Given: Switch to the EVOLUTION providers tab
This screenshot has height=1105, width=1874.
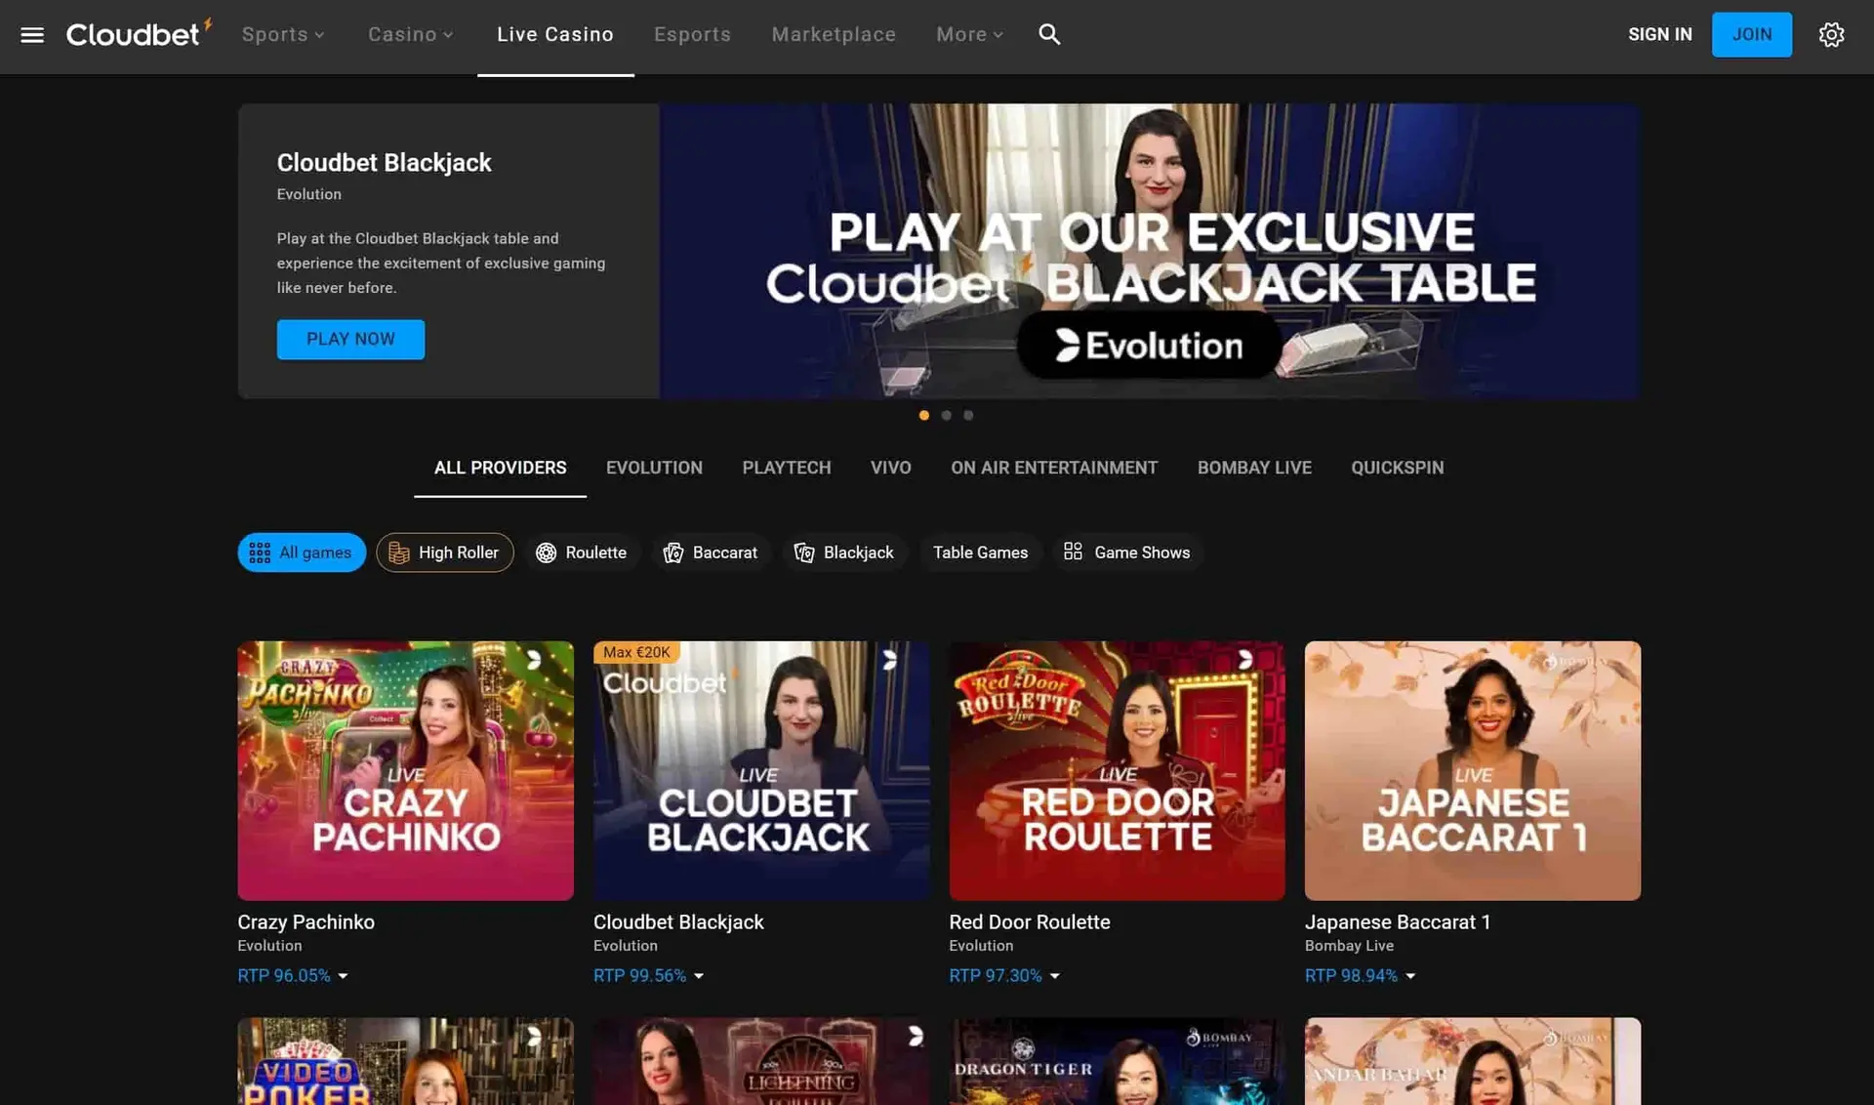Looking at the screenshot, I should [653, 468].
